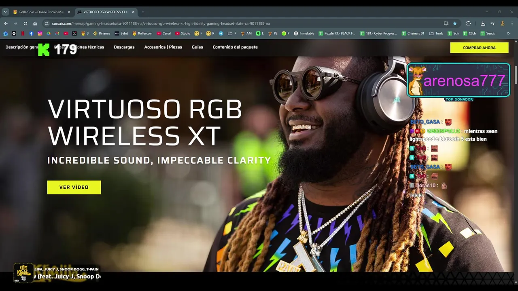
Task: Open the Chainers 01 bookmark
Action: point(413,34)
